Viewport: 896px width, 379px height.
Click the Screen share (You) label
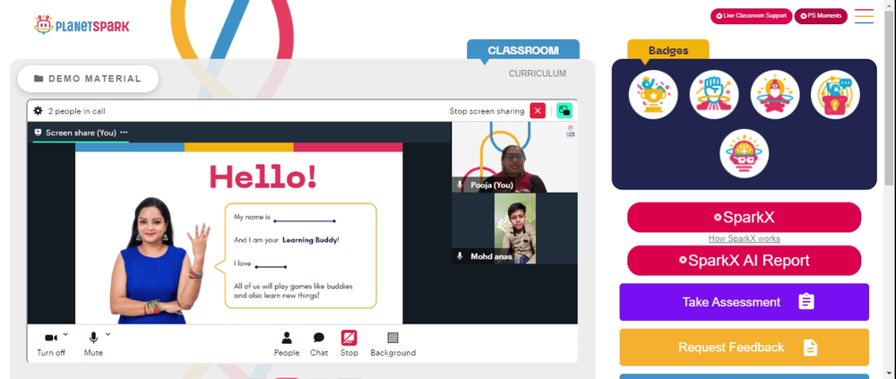pyautogui.click(x=81, y=133)
